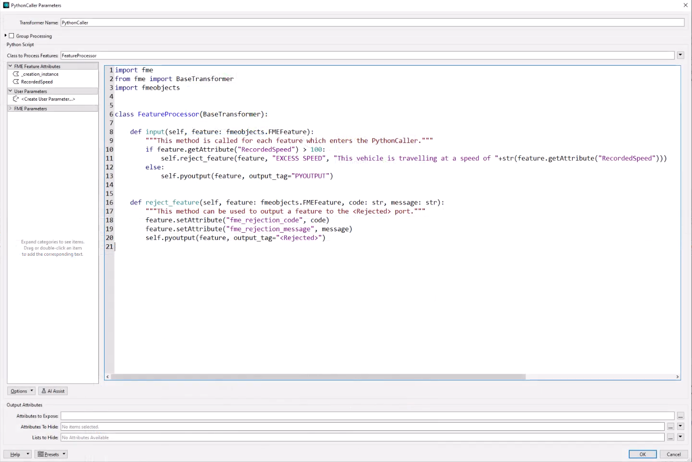Image resolution: width=692 pixels, height=462 pixels.
Task: Open the Class to Process Features dropdown arrow
Action: (680, 55)
